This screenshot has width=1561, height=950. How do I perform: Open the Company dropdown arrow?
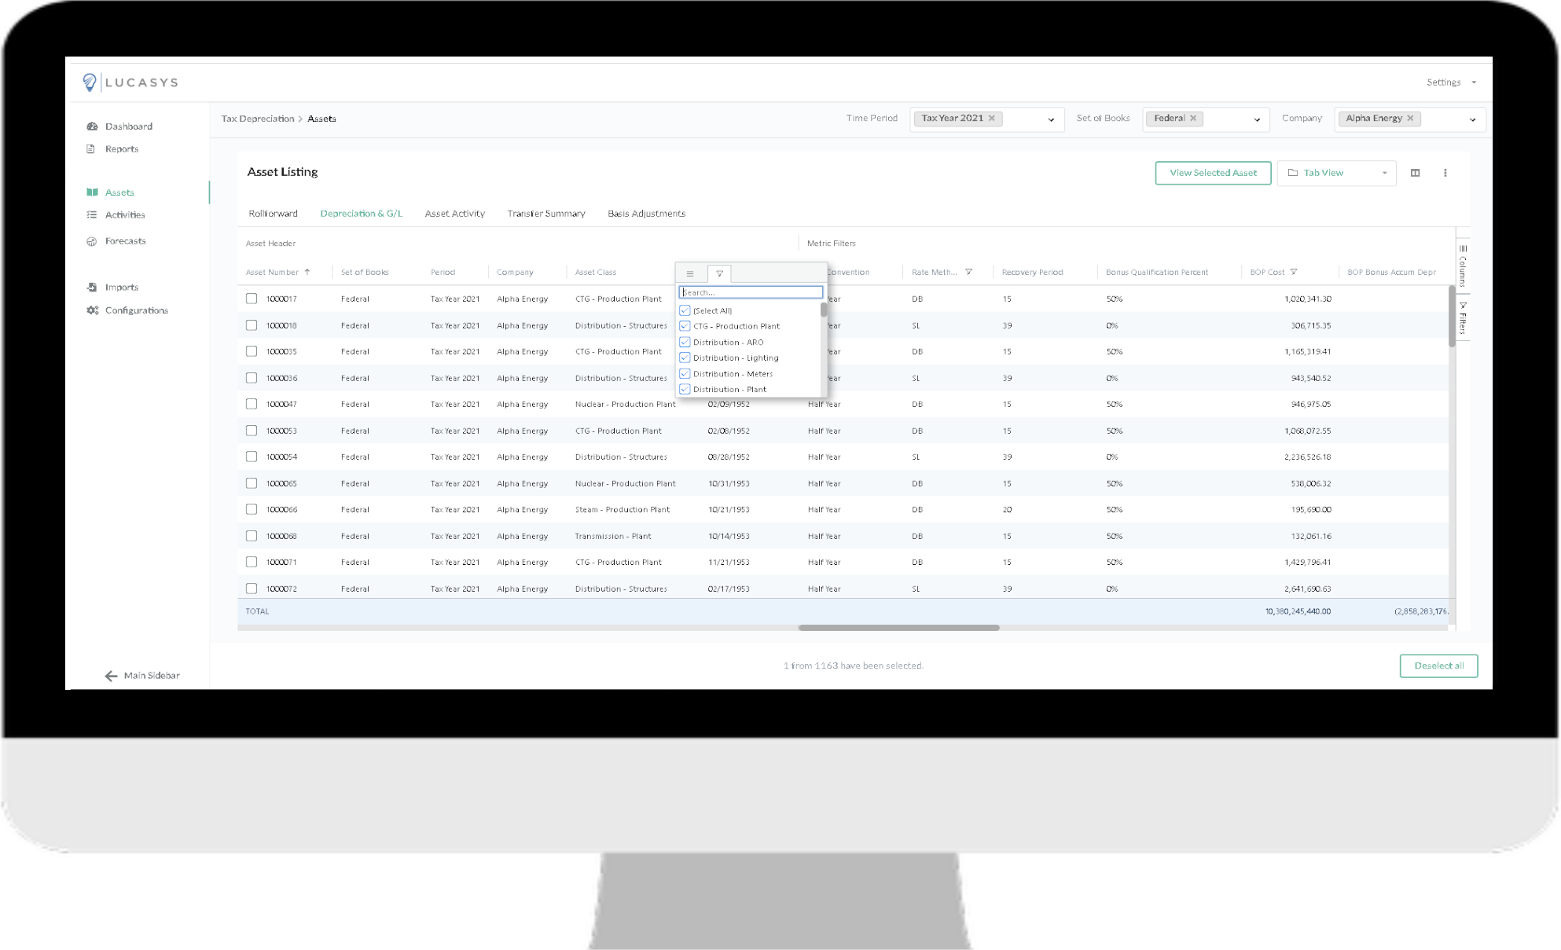(1472, 119)
